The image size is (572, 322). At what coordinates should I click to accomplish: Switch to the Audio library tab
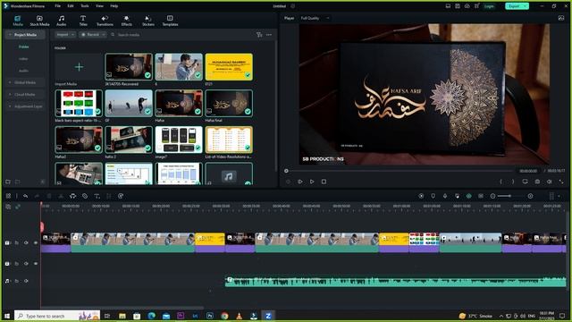click(x=62, y=21)
